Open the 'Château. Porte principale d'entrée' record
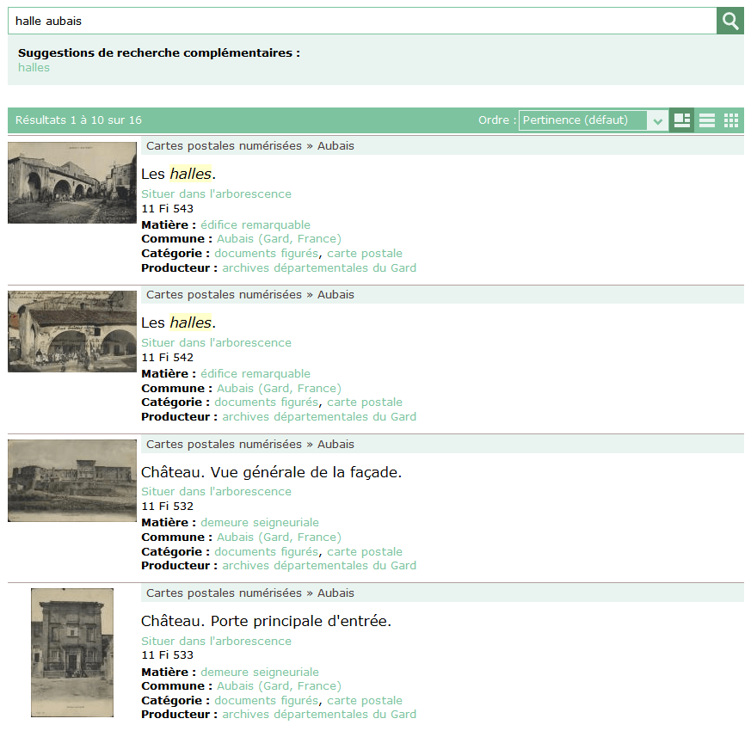Image resolution: width=751 pixels, height=731 pixels. pos(267,620)
